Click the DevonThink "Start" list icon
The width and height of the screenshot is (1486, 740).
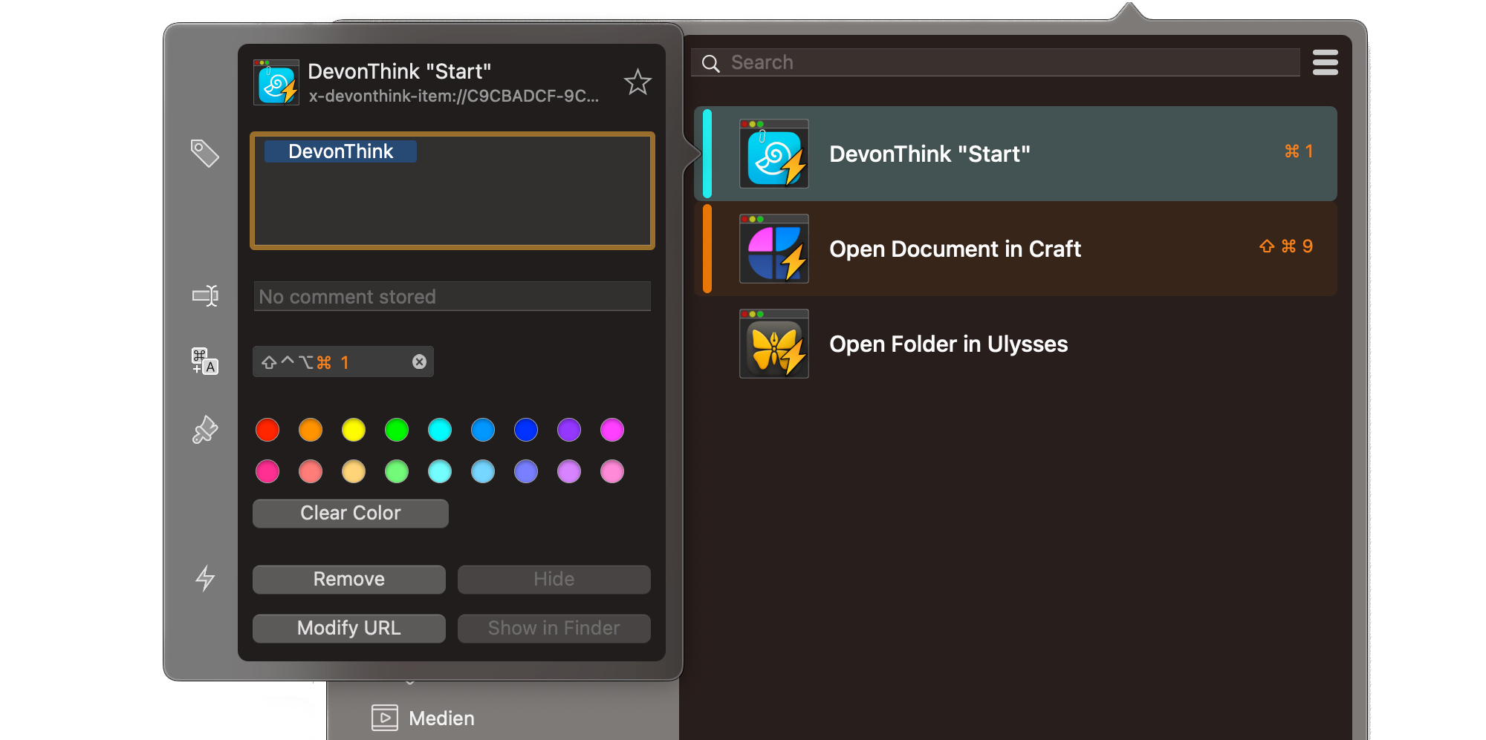tap(774, 154)
